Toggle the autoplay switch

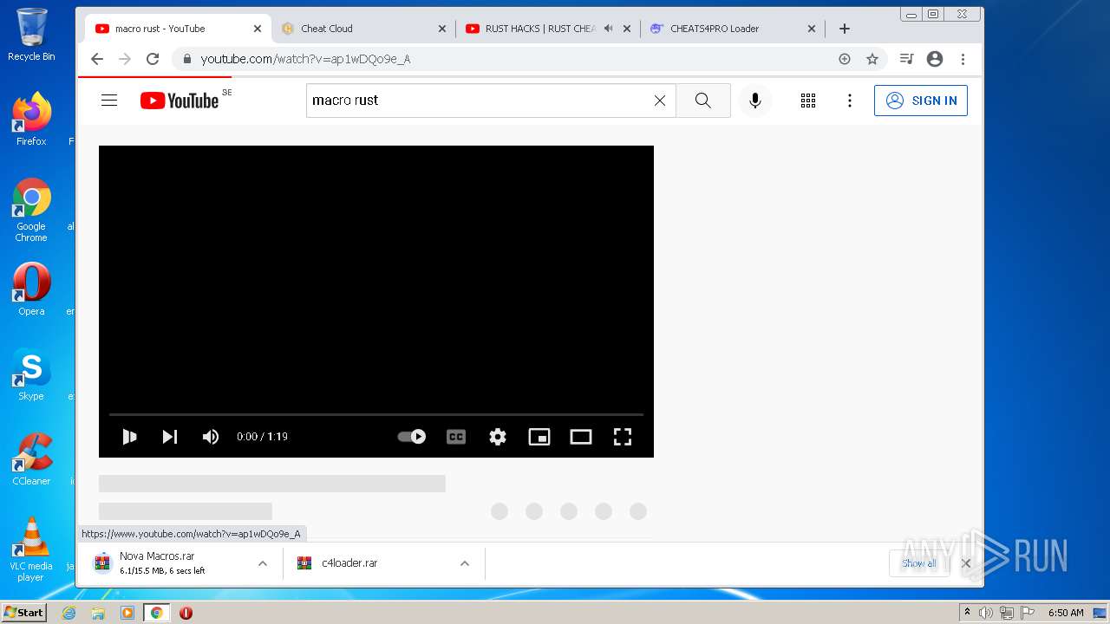pos(412,437)
